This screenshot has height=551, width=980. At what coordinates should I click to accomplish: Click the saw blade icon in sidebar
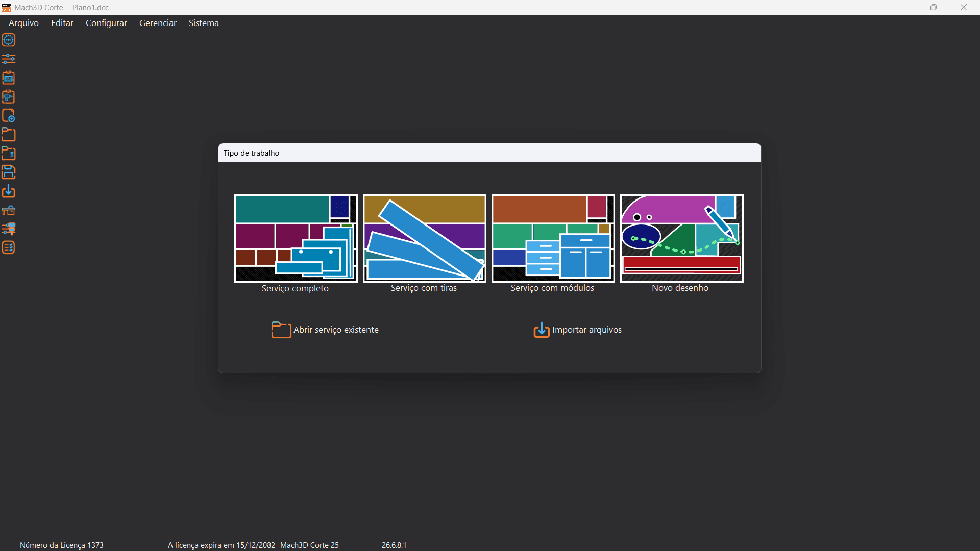click(9, 40)
